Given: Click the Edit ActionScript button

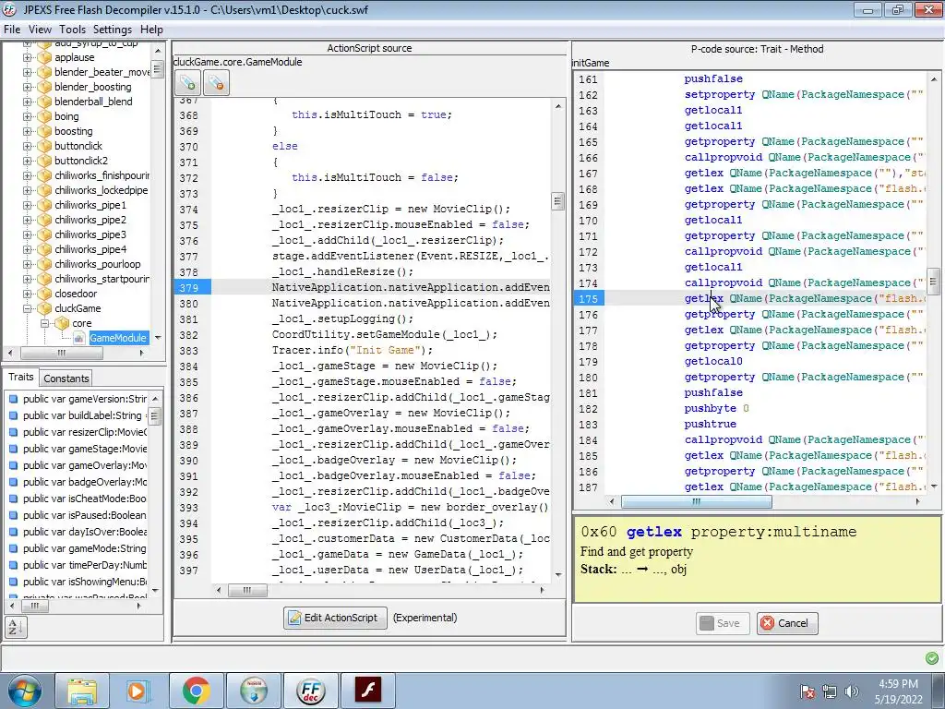Looking at the screenshot, I should point(335,618).
